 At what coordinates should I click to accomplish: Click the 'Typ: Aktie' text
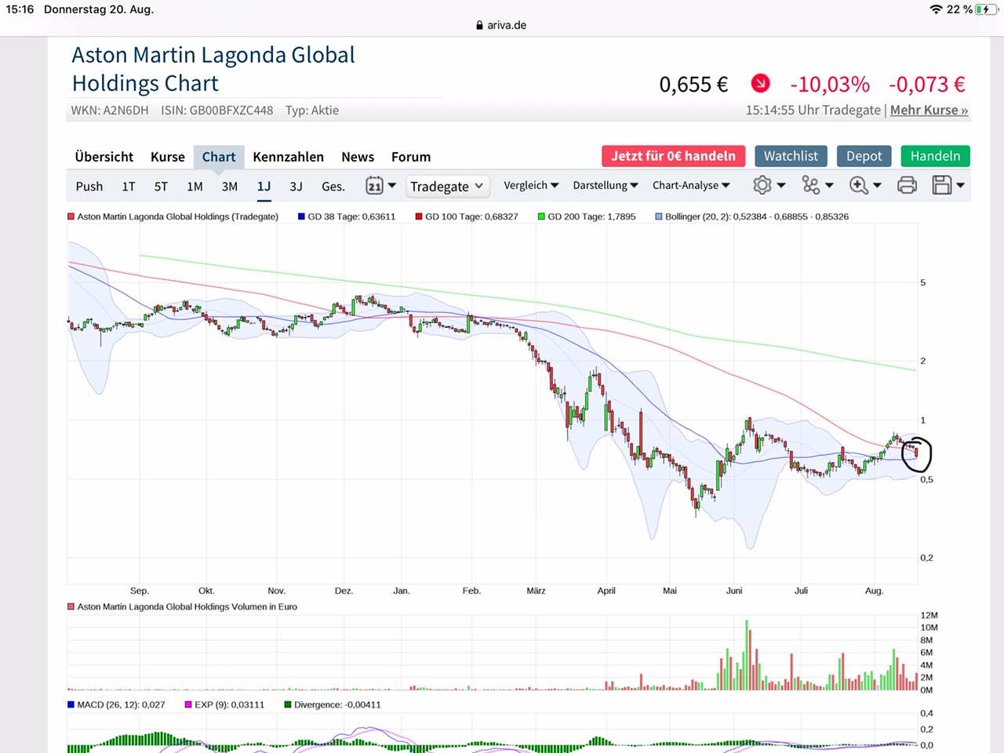[312, 111]
